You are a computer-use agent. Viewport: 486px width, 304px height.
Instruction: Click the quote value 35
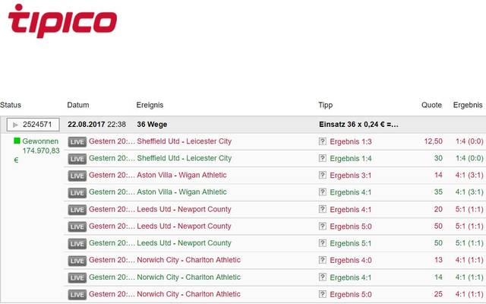[x=438, y=192]
